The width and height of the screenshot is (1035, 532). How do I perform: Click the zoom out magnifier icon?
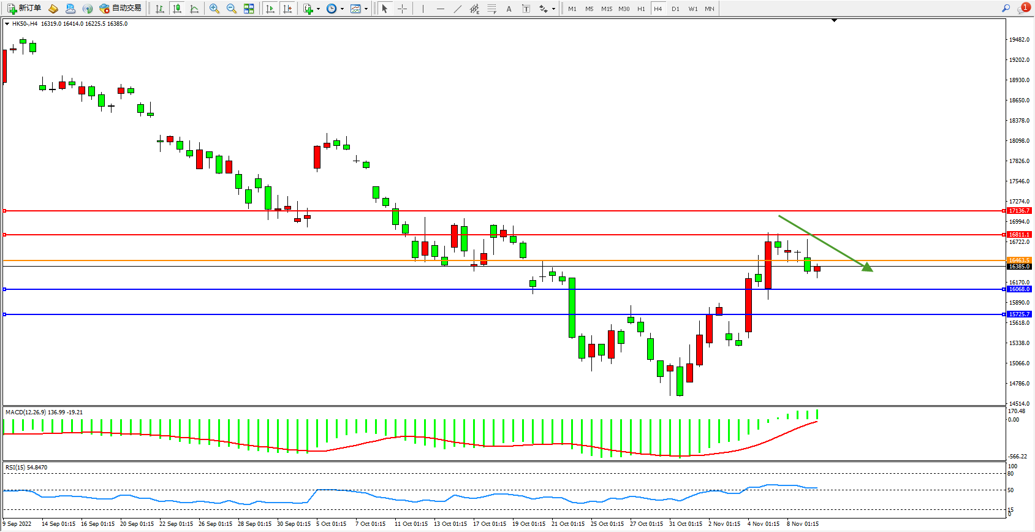pyautogui.click(x=232, y=9)
